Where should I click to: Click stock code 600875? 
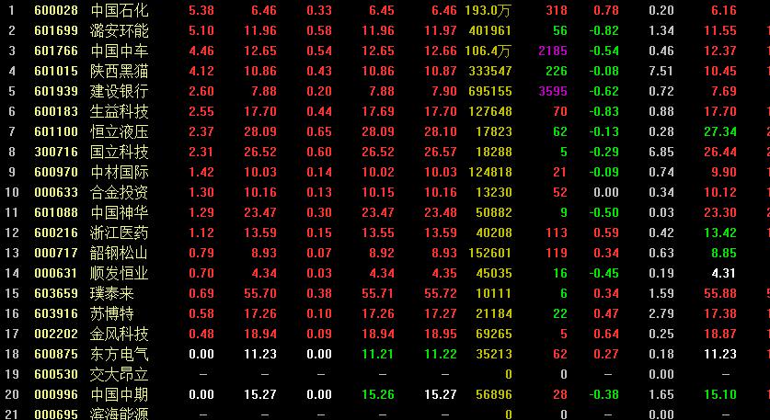56,354
